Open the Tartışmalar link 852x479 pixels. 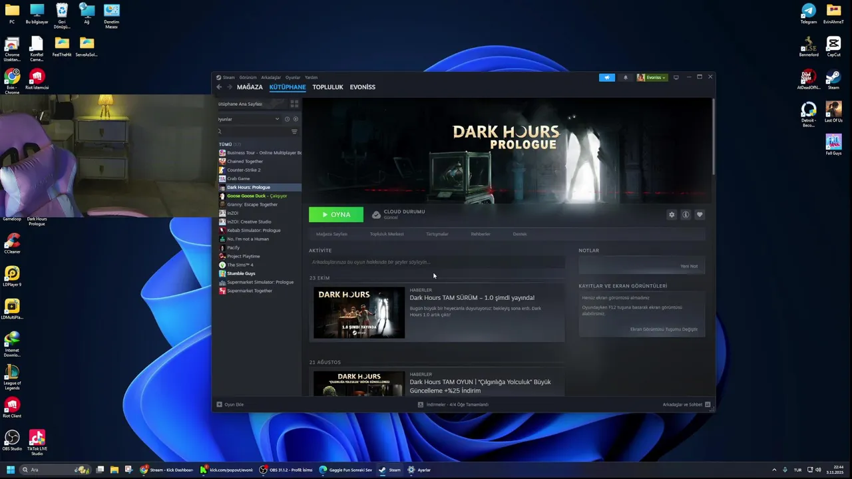click(x=437, y=234)
